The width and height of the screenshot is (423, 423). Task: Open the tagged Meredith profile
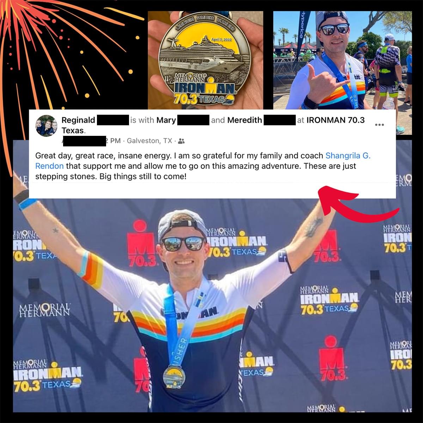[245, 120]
